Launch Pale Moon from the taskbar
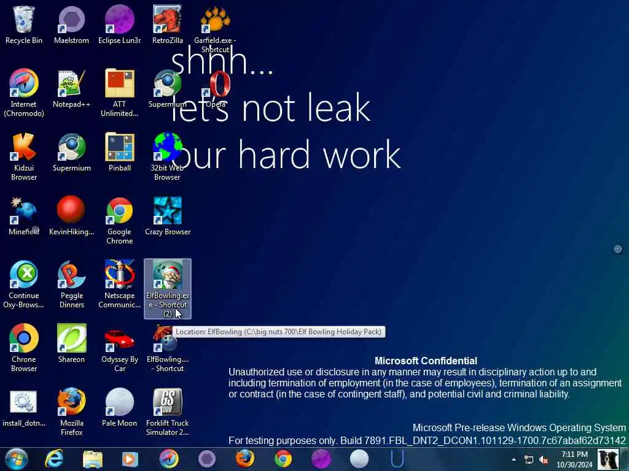Image resolution: width=629 pixels, height=471 pixels. 359,459
